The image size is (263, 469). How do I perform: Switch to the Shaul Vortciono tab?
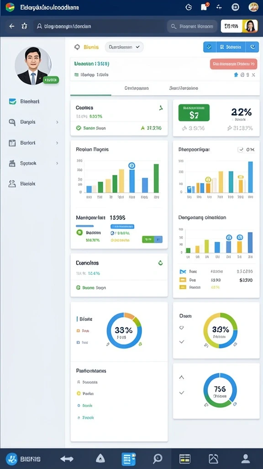click(184, 88)
